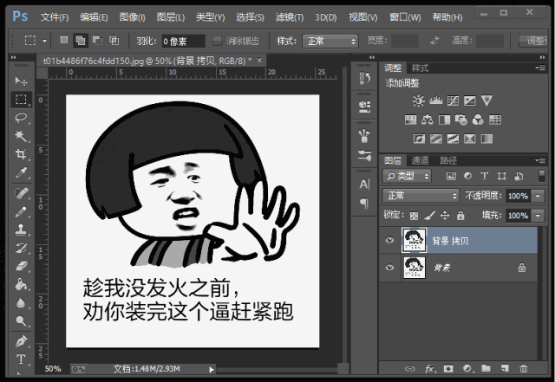Toggle lock image pixels brush icon

(x=430, y=215)
